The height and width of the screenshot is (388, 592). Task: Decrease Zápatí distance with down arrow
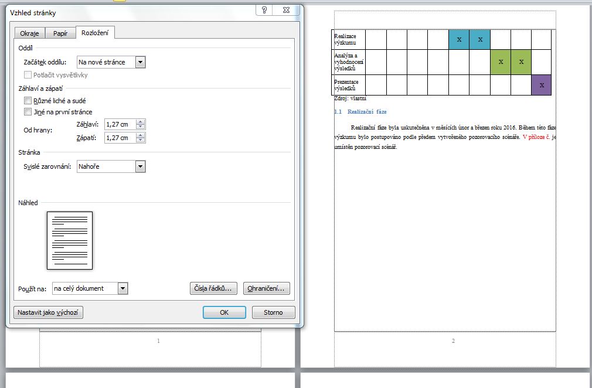(140, 140)
